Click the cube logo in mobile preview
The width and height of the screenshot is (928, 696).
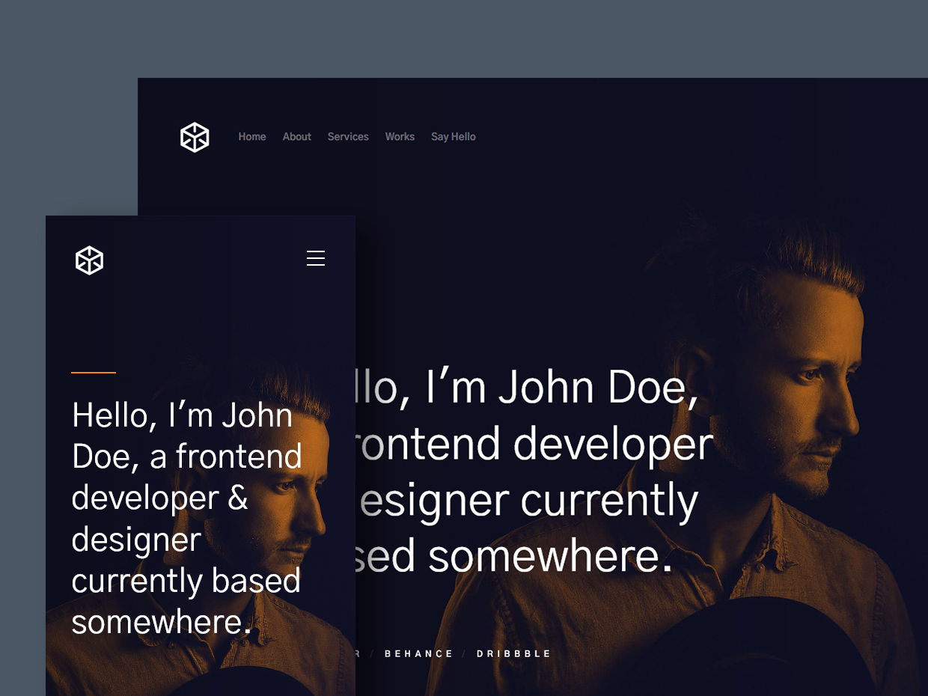click(x=89, y=260)
